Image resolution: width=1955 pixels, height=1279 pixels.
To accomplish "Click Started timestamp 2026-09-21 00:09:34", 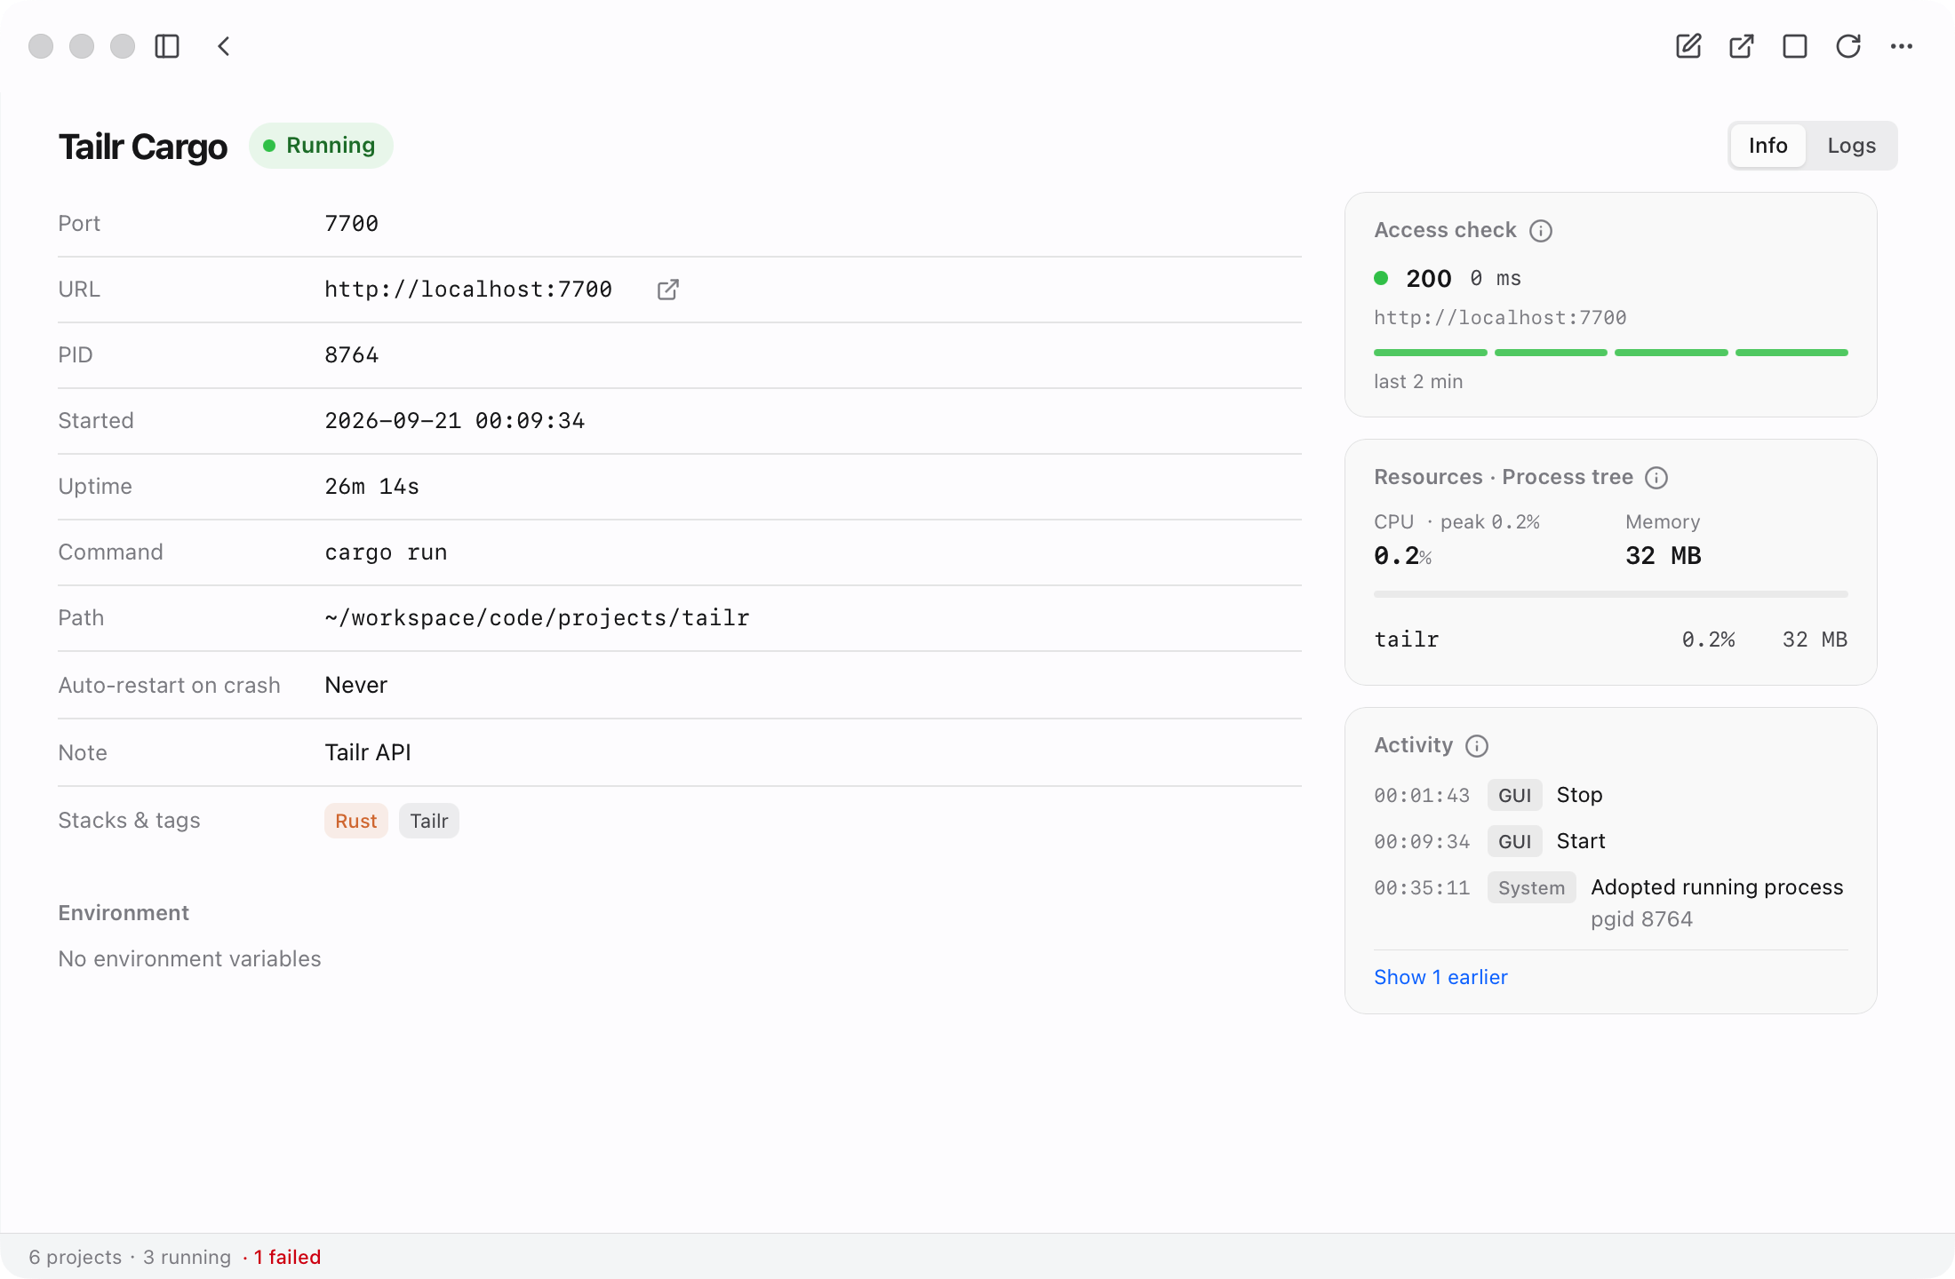I will pos(455,421).
